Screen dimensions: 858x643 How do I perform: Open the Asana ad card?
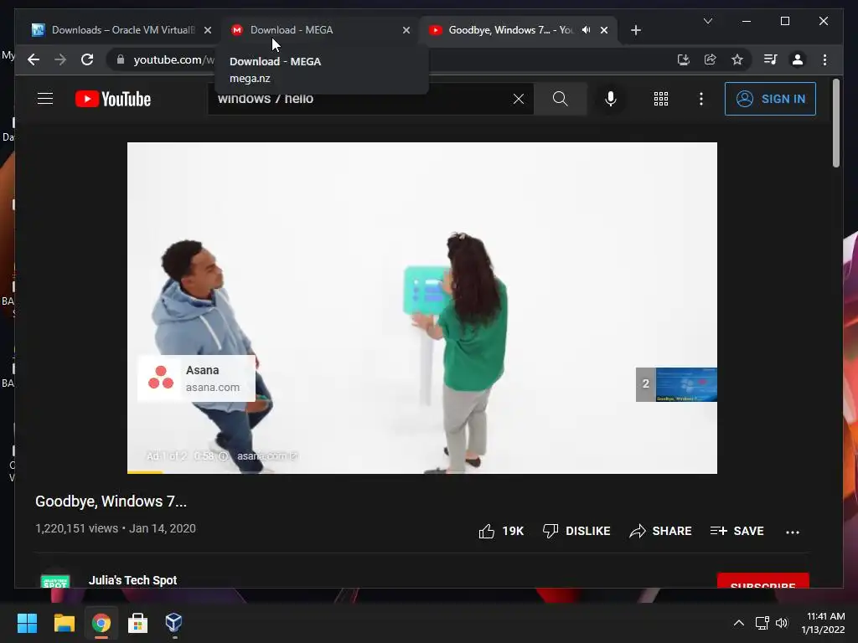click(196, 378)
